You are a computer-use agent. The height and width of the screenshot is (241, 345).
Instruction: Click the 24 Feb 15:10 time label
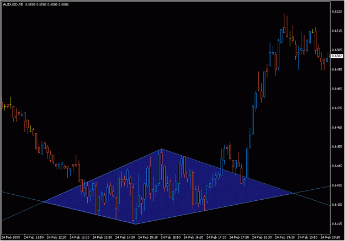tap(148, 238)
